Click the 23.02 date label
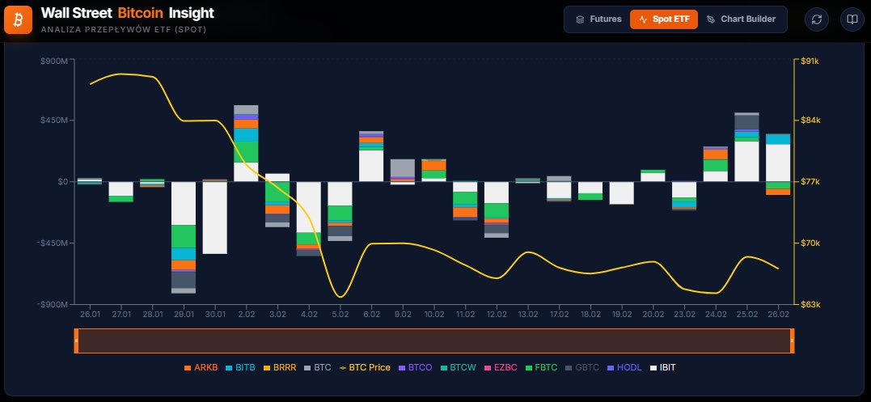The width and height of the screenshot is (871, 402). tap(684, 315)
